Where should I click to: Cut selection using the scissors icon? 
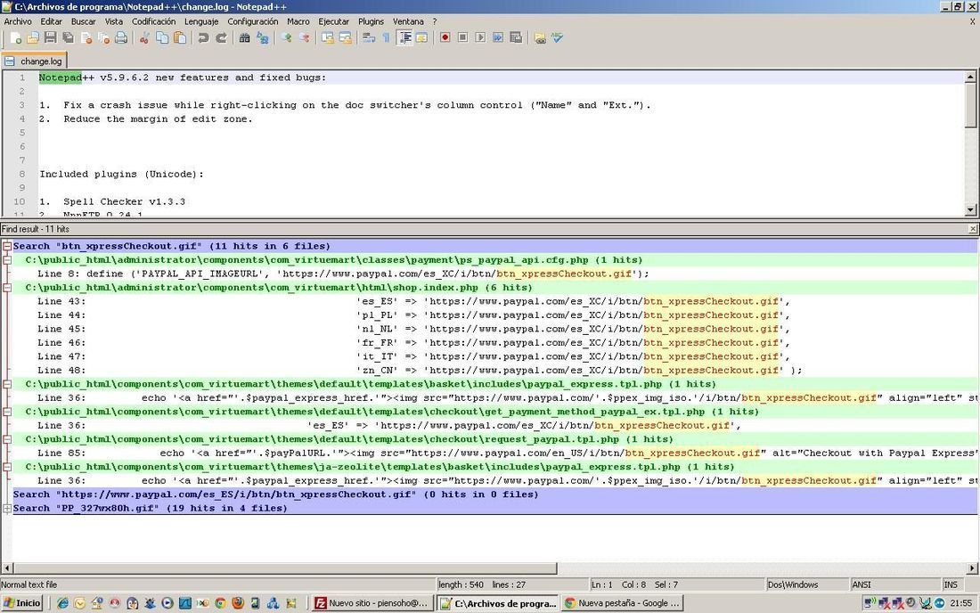pos(144,38)
